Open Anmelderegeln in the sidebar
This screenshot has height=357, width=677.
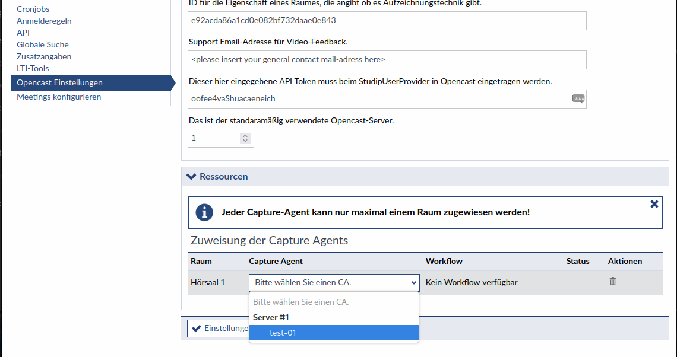pos(44,21)
